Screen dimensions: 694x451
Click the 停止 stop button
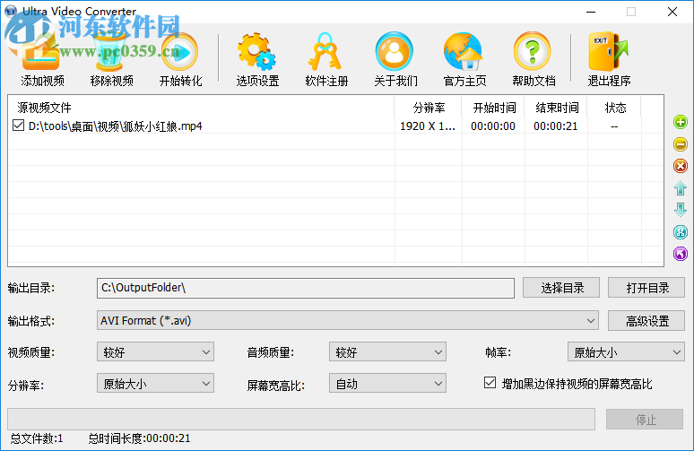pyautogui.click(x=645, y=419)
